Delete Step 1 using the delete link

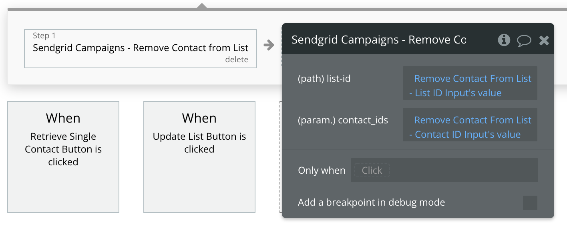click(x=237, y=59)
